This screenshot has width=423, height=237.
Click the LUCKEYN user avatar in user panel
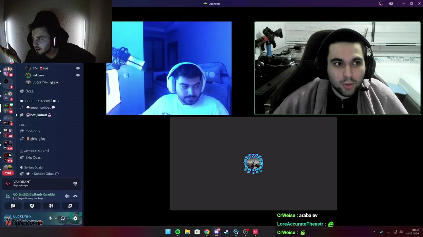point(8,218)
